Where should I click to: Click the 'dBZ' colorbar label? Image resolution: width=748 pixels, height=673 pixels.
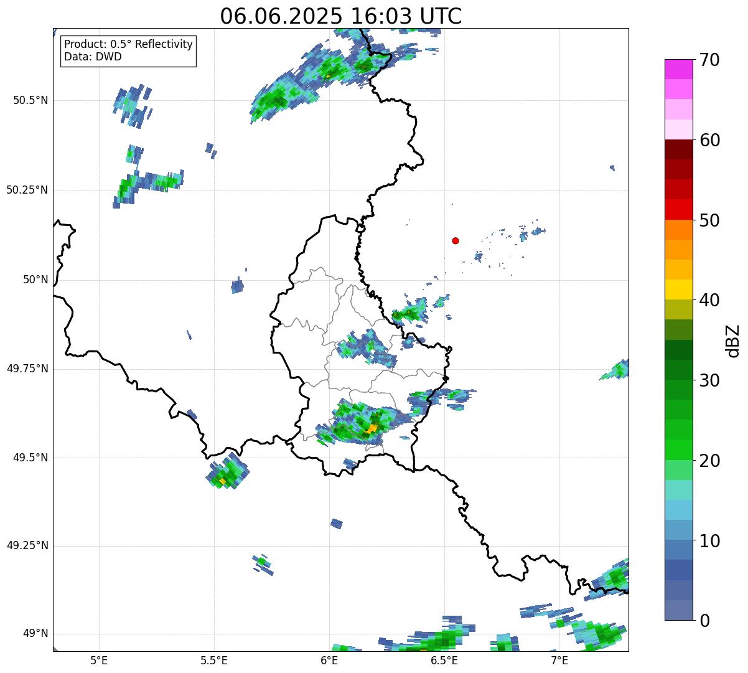(733, 340)
